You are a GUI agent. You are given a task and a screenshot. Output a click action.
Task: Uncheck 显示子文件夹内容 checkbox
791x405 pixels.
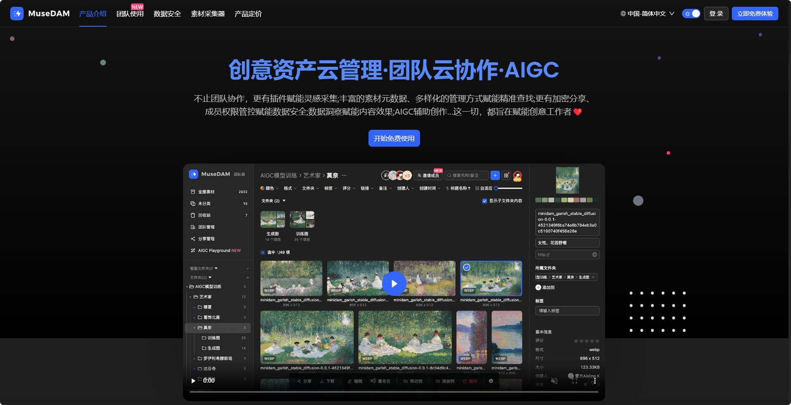485,201
